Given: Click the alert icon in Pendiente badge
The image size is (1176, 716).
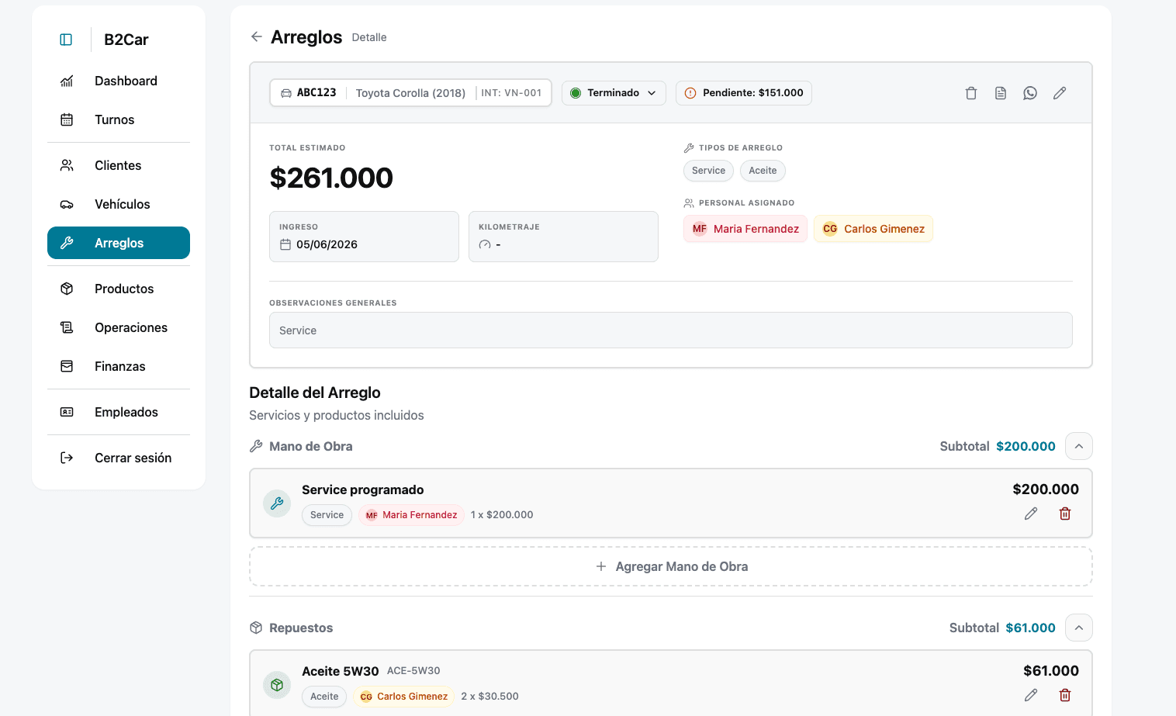Looking at the screenshot, I should 690,93.
